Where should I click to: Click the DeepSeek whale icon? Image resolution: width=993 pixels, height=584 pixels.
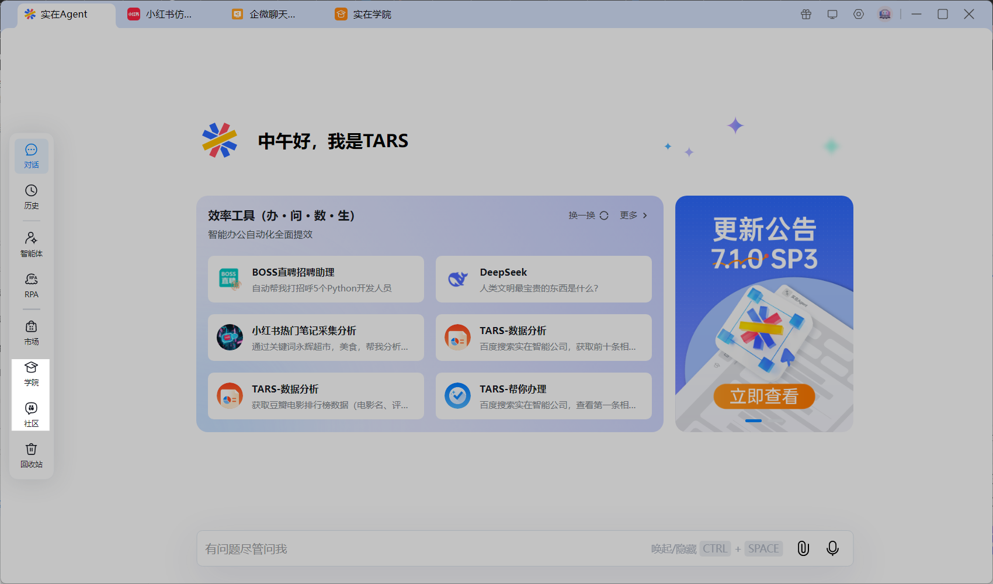[x=457, y=279]
